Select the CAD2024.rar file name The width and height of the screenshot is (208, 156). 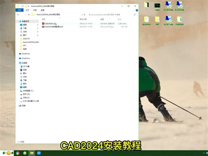click(50, 24)
